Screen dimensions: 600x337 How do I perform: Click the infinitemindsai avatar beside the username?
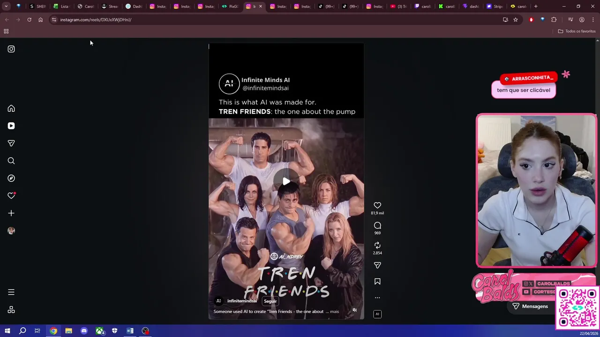(218, 301)
